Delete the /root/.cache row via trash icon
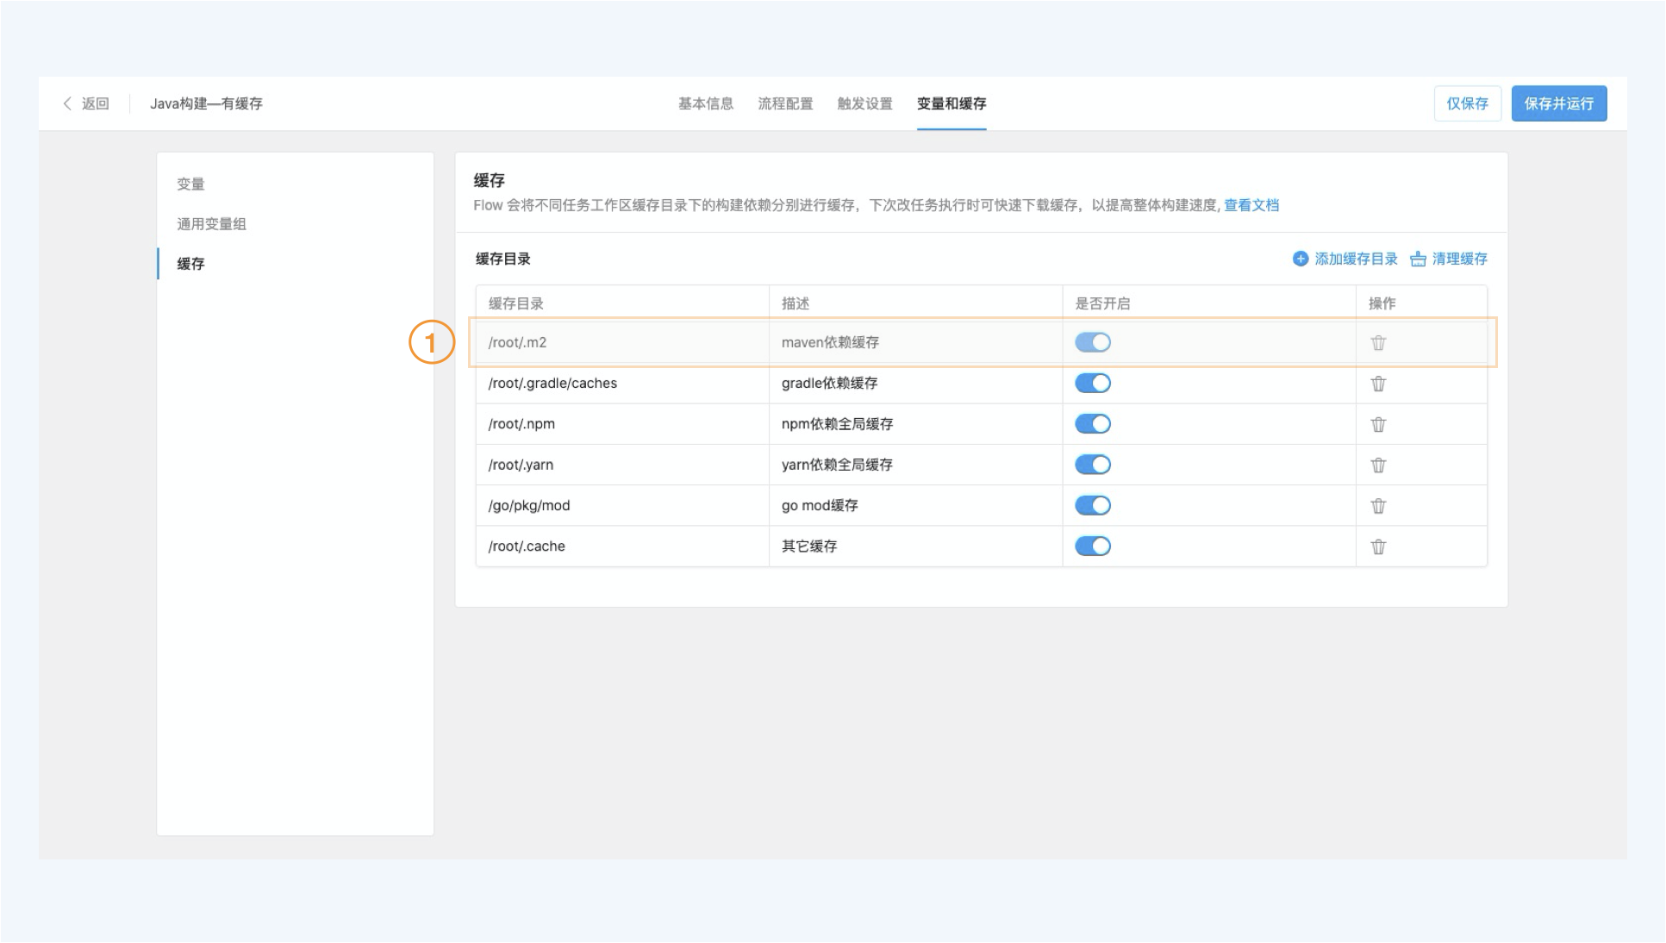Image resolution: width=1666 pixels, height=943 pixels. pyautogui.click(x=1378, y=546)
